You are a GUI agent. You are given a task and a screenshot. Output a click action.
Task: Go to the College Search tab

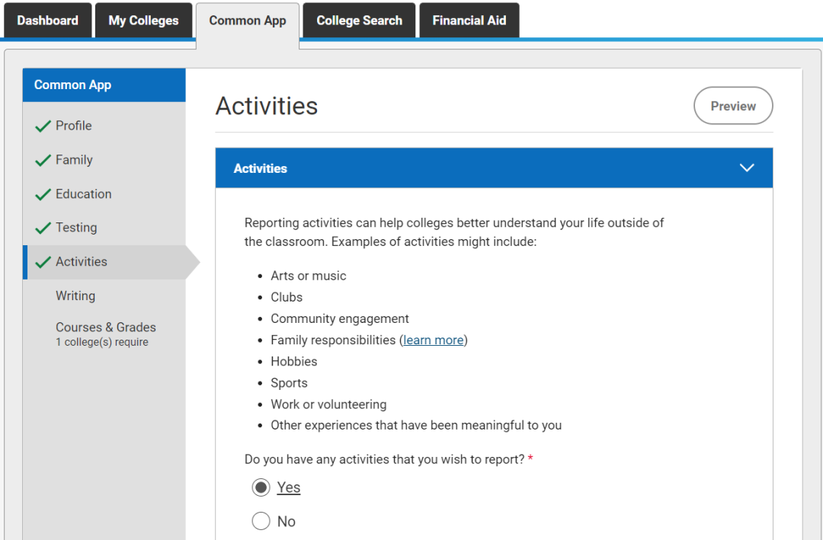tap(359, 21)
